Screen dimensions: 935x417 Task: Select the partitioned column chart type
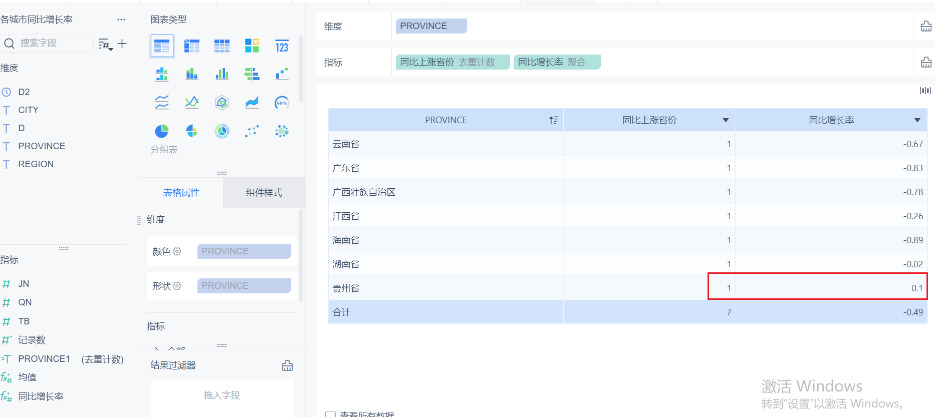[x=162, y=74]
